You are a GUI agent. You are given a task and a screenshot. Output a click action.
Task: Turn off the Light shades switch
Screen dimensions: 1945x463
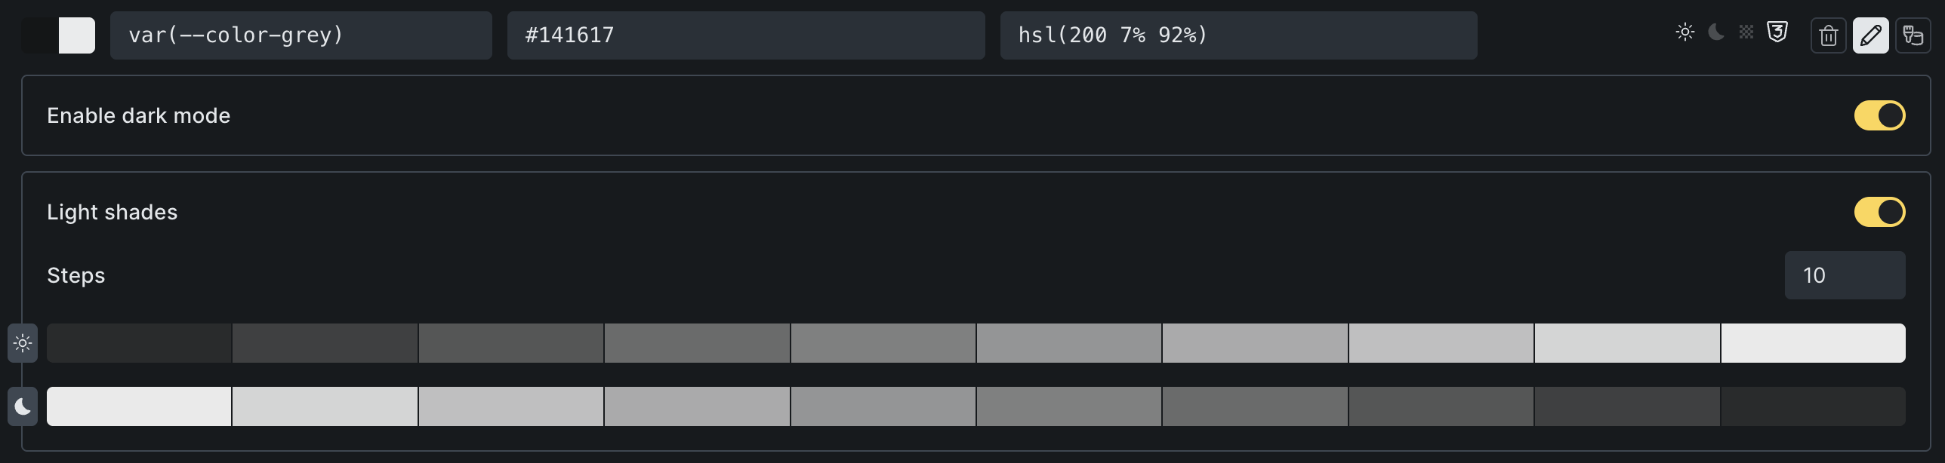1879,212
